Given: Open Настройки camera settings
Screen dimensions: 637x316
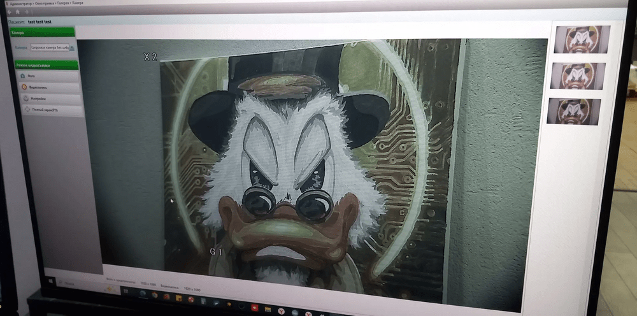Looking at the screenshot, I should click(x=51, y=99).
